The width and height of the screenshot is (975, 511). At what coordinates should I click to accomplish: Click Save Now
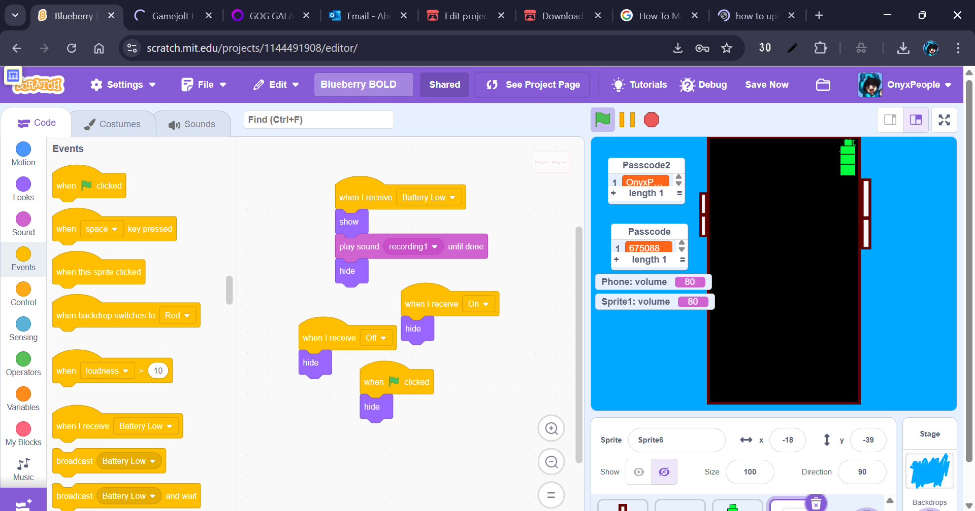pos(767,85)
